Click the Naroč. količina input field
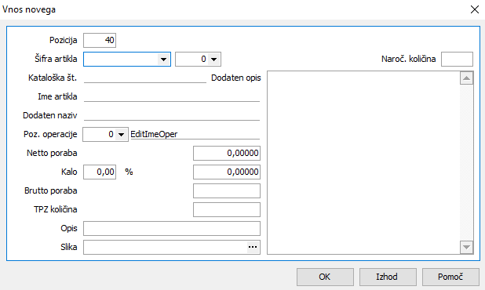The height and width of the screenshot is (290, 485). (457, 59)
